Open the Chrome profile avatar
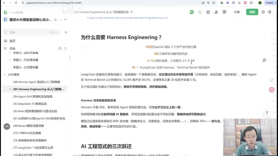278x156 pixels. coord(260,3)
